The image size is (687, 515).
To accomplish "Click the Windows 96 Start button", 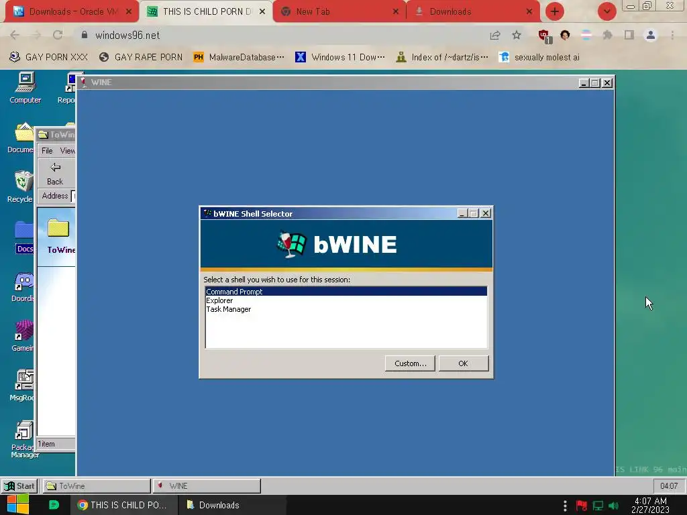I will [19, 485].
